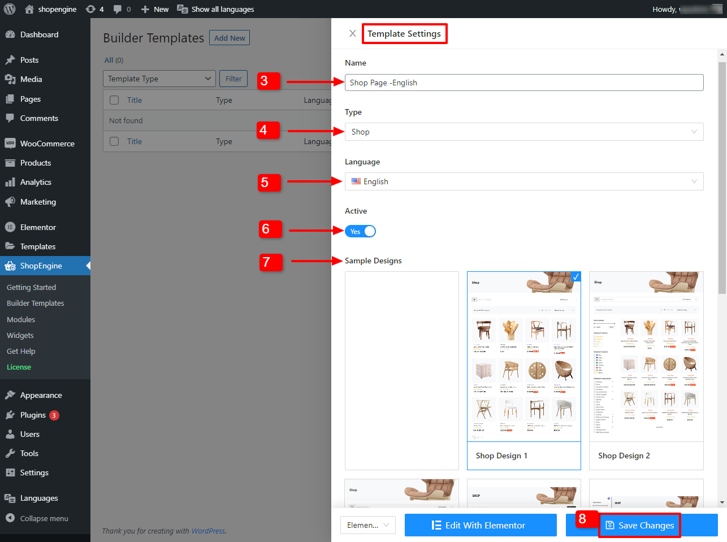Open the ShopEngine menu label
Viewport: 727px width, 542px height.
[41, 266]
